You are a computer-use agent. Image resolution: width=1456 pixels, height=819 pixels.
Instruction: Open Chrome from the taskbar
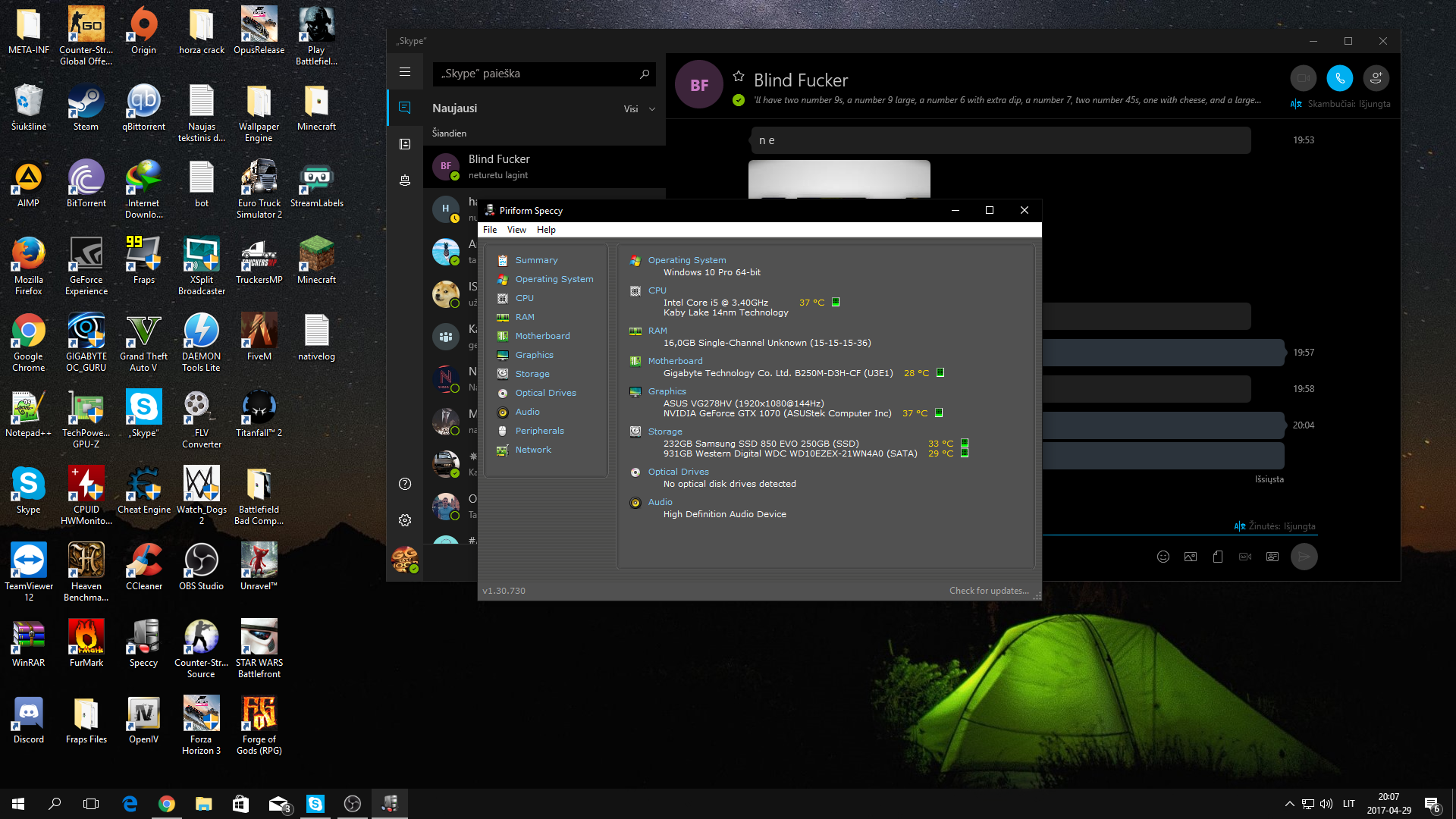(167, 804)
